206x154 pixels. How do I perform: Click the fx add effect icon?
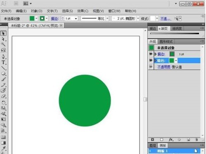[171, 140]
